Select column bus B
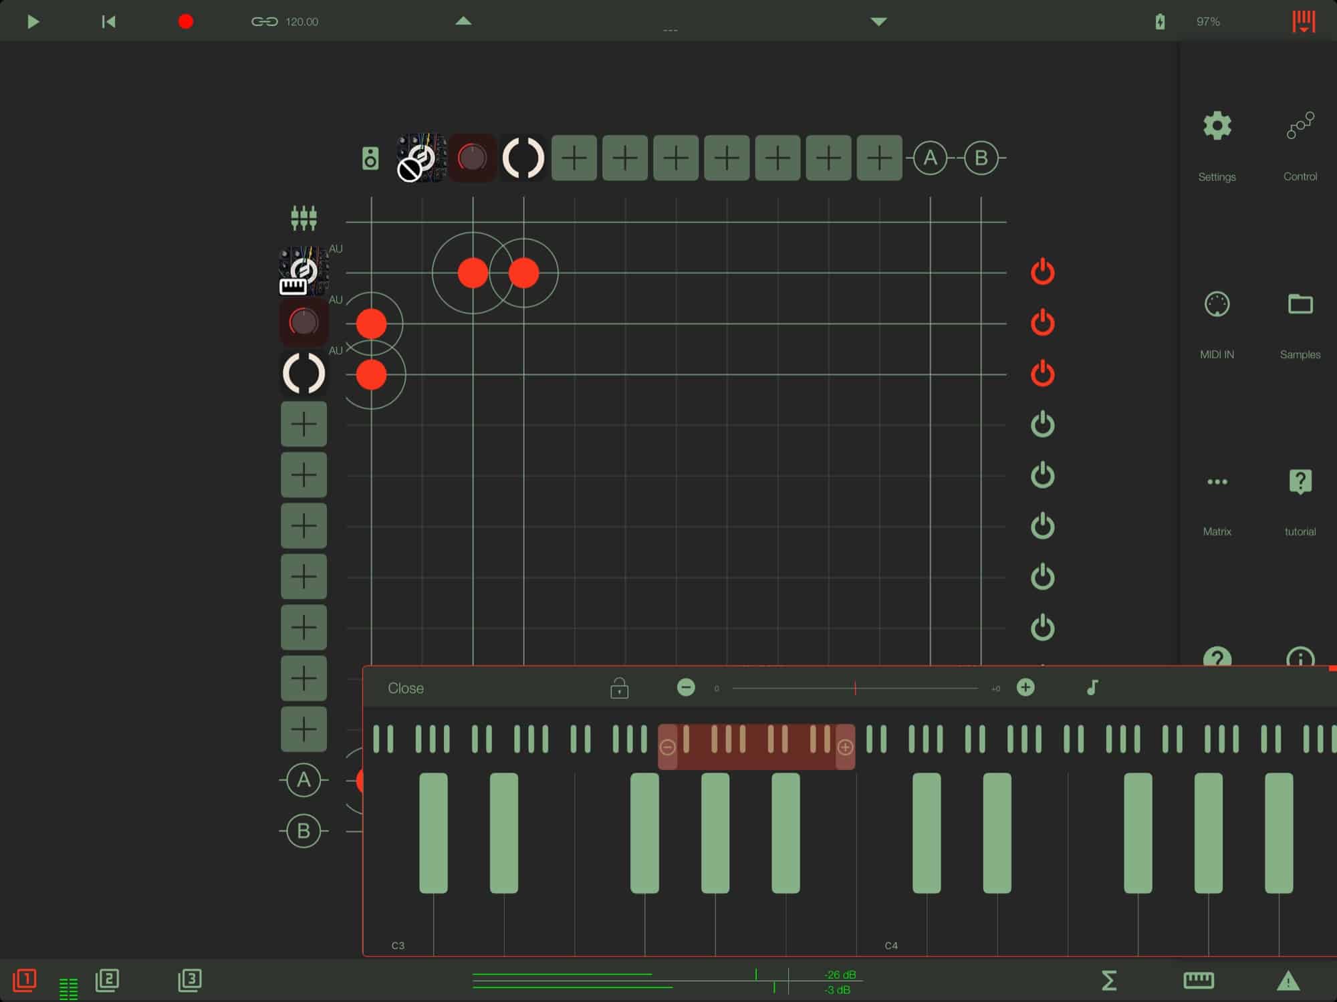This screenshot has height=1002, width=1337. click(x=981, y=158)
